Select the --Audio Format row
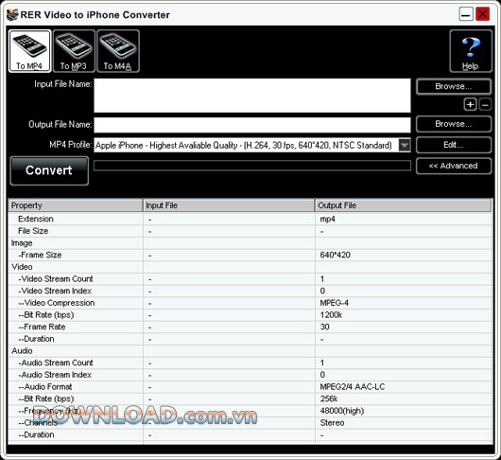This screenshot has width=501, height=460. [x=250, y=387]
